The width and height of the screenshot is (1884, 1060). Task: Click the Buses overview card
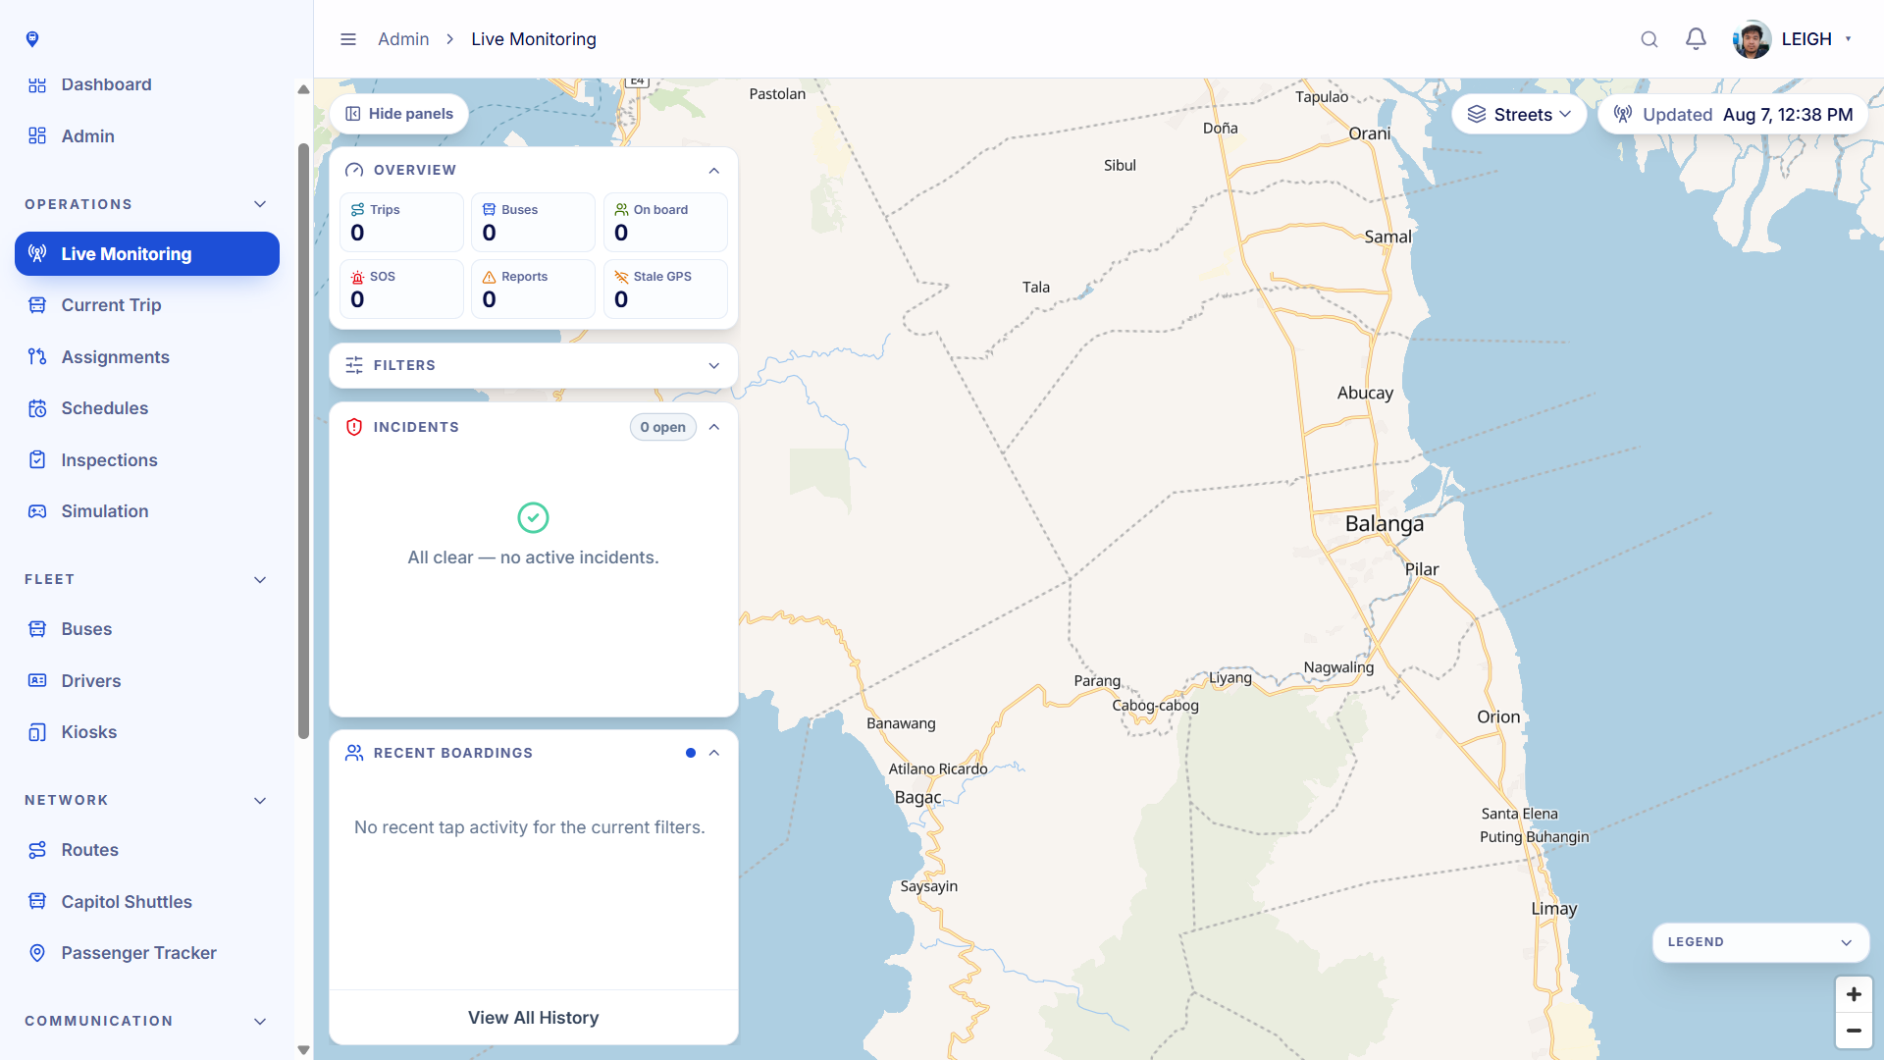click(x=533, y=223)
